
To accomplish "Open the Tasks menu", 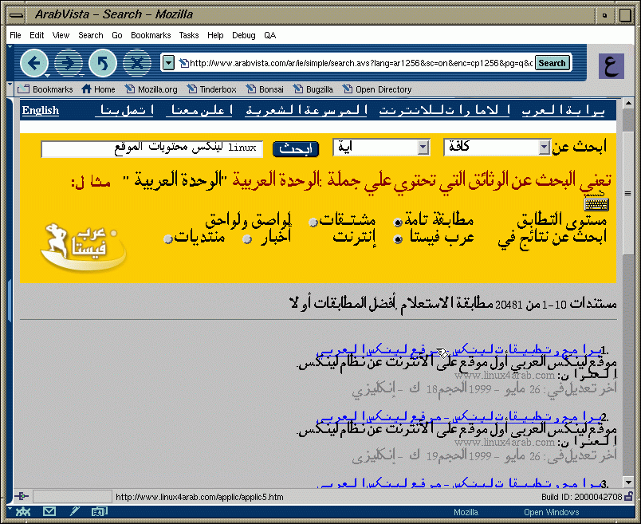I will coord(189,35).
